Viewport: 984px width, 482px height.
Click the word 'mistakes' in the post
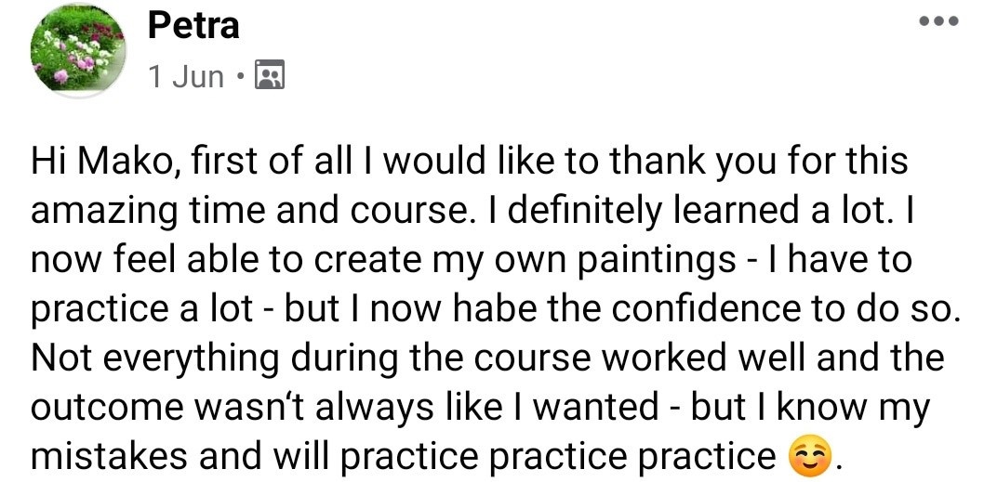tap(109, 456)
